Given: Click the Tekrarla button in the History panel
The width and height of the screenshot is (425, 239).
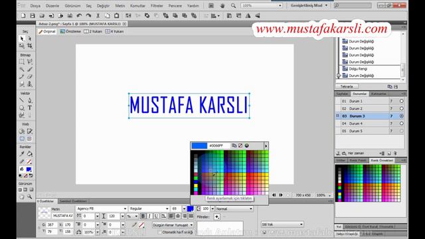Looking at the screenshot, I should (347, 86).
